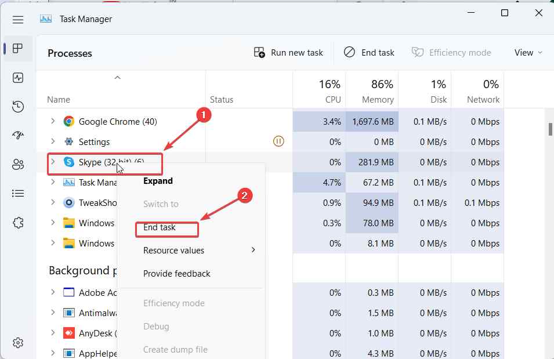This screenshot has height=359, width=554.
Task: Open the Users sidebar icon
Action: pos(17,164)
